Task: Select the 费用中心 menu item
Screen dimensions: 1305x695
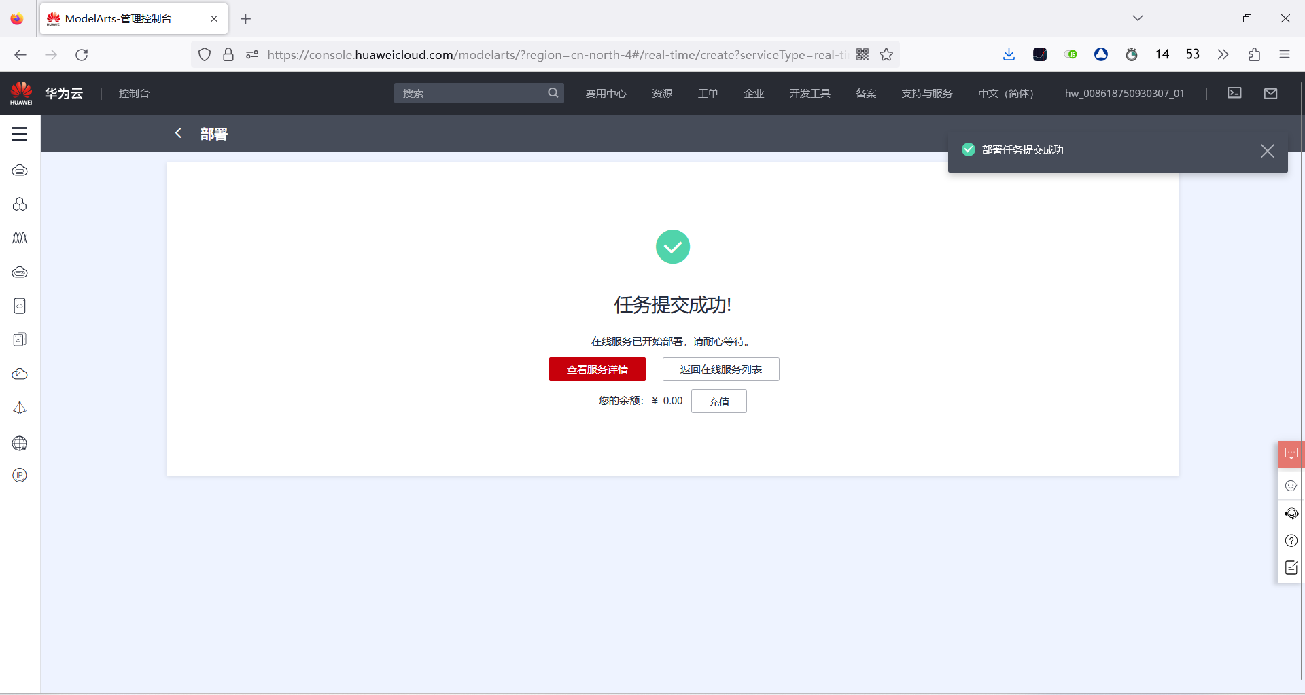Action: 606,93
